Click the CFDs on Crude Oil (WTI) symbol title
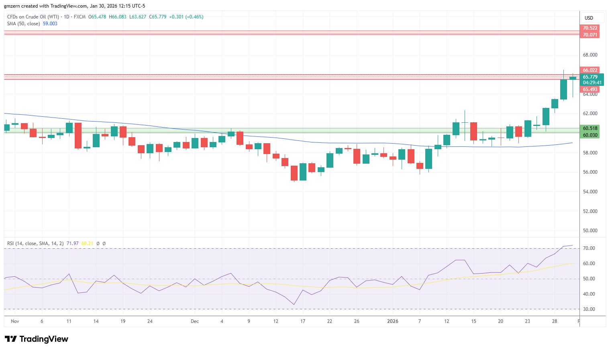The height and width of the screenshot is (351, 610). pos(33,17)
